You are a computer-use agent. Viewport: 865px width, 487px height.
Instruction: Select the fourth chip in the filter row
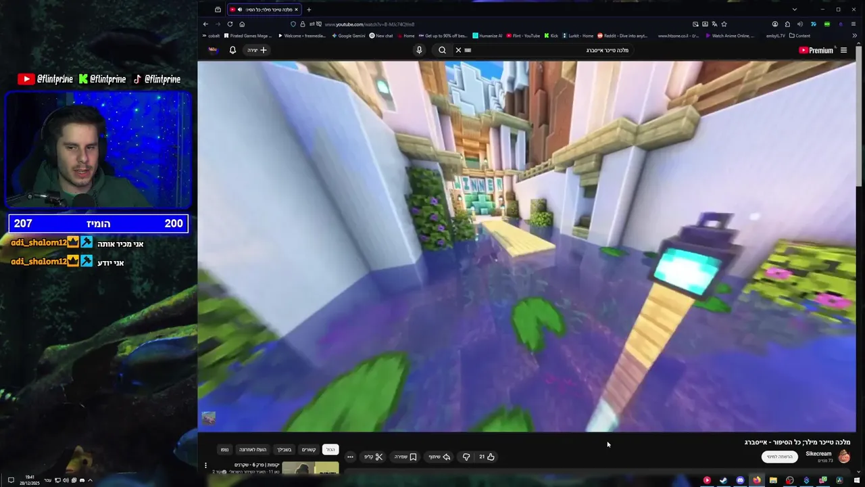pos(252,449)
